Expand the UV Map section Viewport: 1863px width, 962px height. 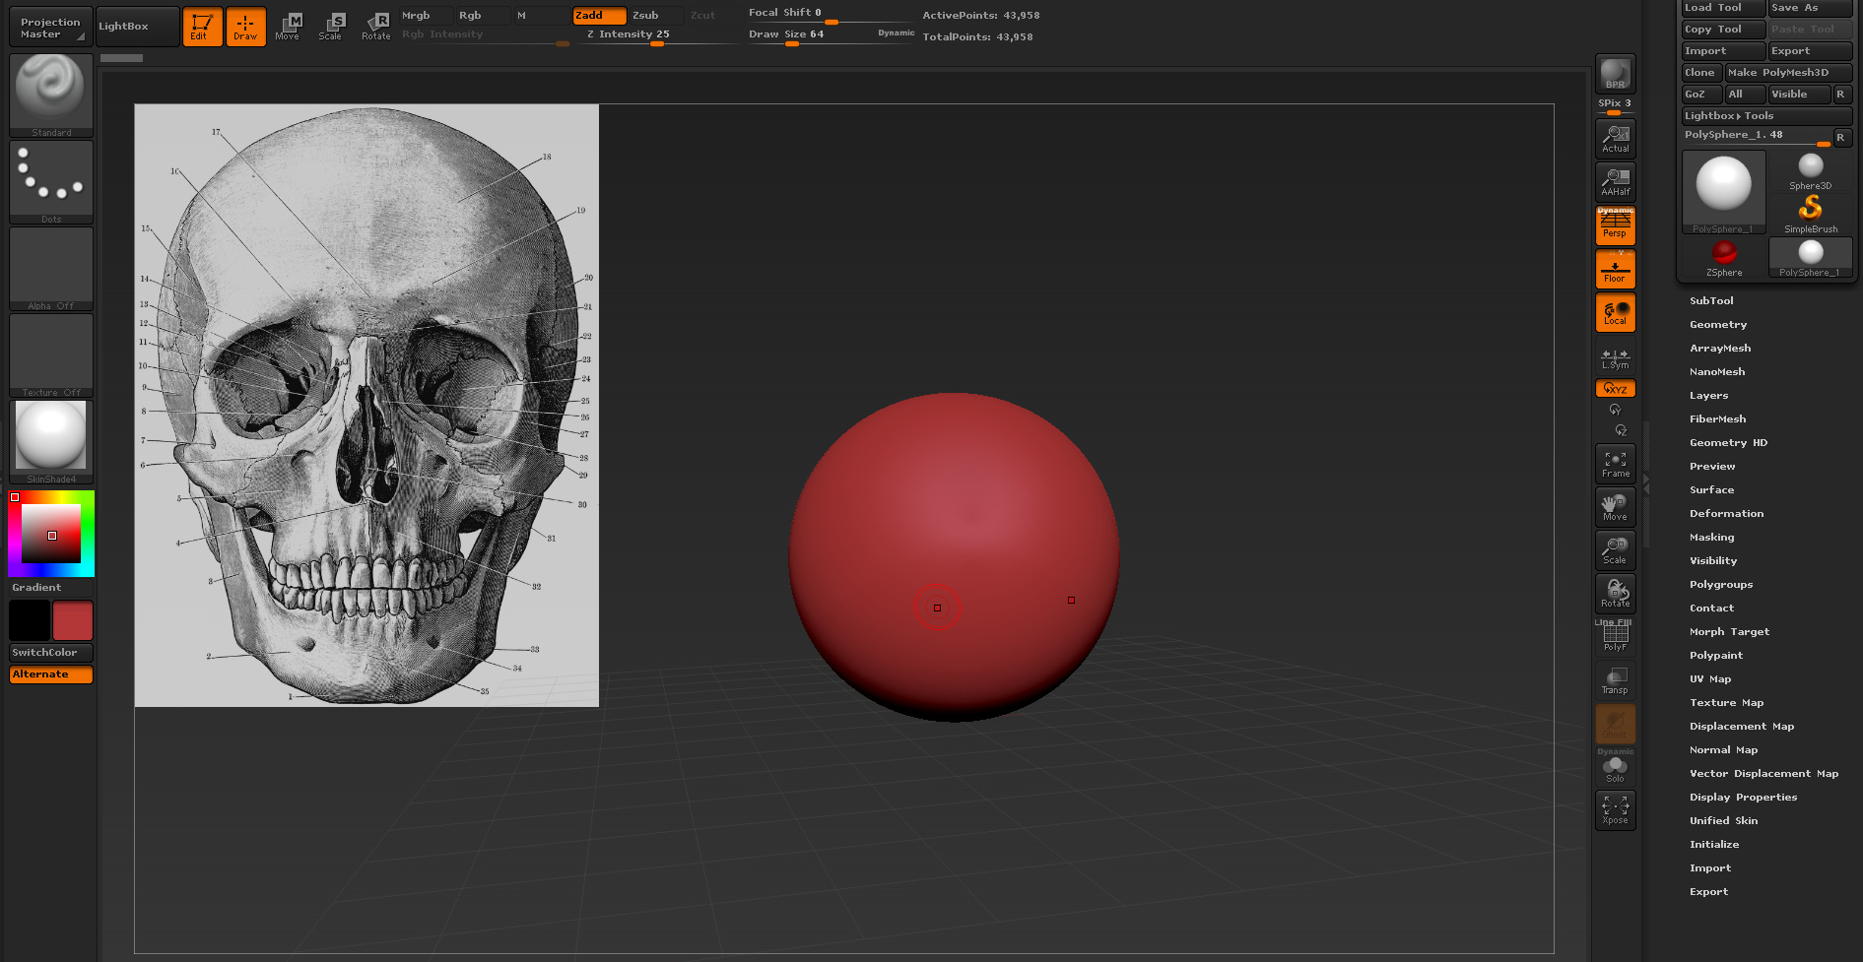[1710, 679]
